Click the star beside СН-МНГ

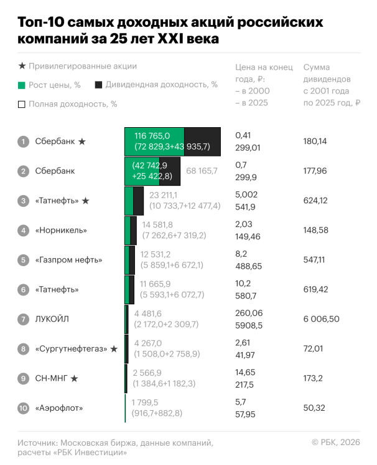pyautogui.click(x=75, y=378)
